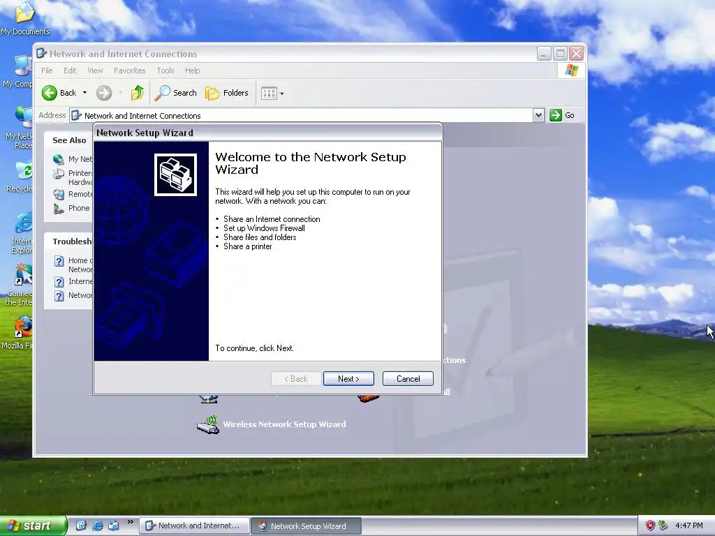The image size is (715, 536).
Task: Open Phone link in See Also
Action: (79, 208)
